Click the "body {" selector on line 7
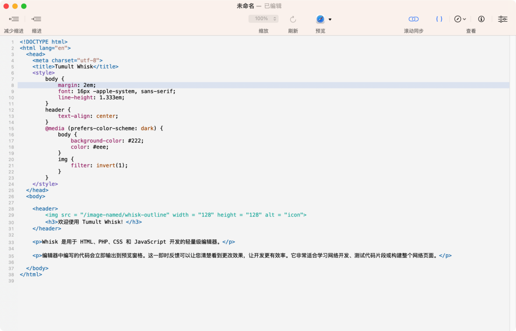The height and width of the screenshot is (331, 516). point(55,79)
